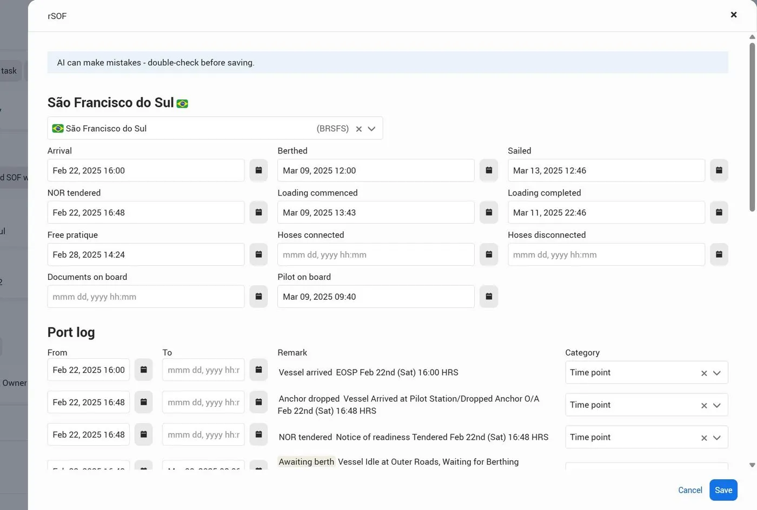Open calendar picker for Loading completed
Image resolution: width=757 pixels, height=510 pixels.
pos(719,212)
